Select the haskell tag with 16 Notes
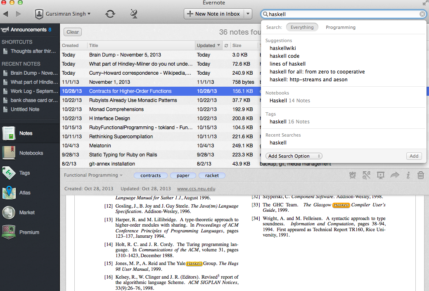This screenshot has height=291, width=429. pyautogui.click(x=289, y=122)
